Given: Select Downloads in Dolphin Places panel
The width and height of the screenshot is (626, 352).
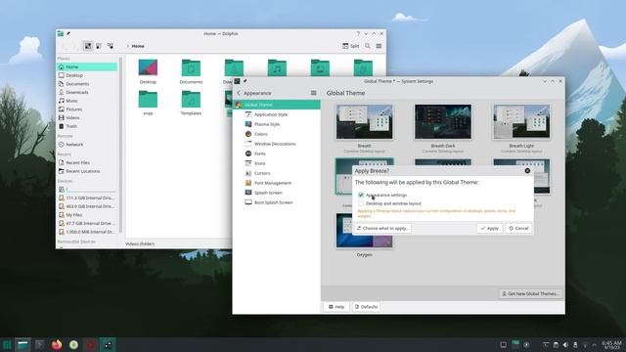Looking at the screenshot, I should (x=87, y=92).
